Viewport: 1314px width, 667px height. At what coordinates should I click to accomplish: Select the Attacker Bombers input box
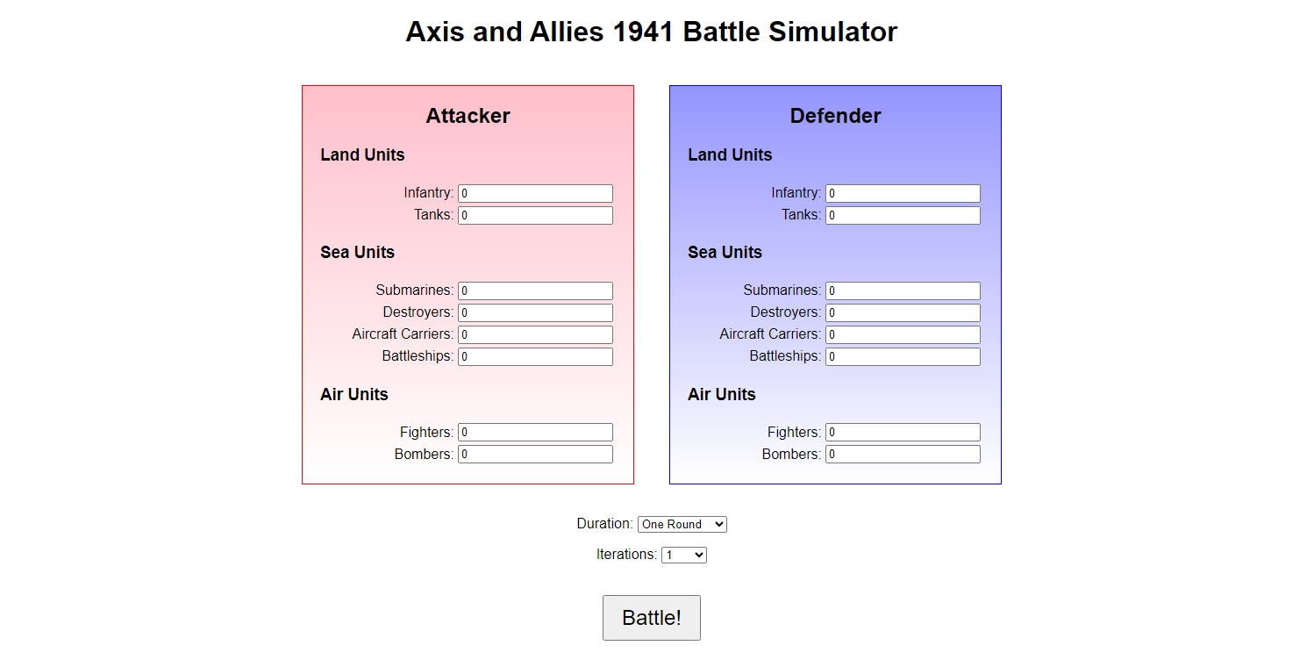tap(534, 454)
